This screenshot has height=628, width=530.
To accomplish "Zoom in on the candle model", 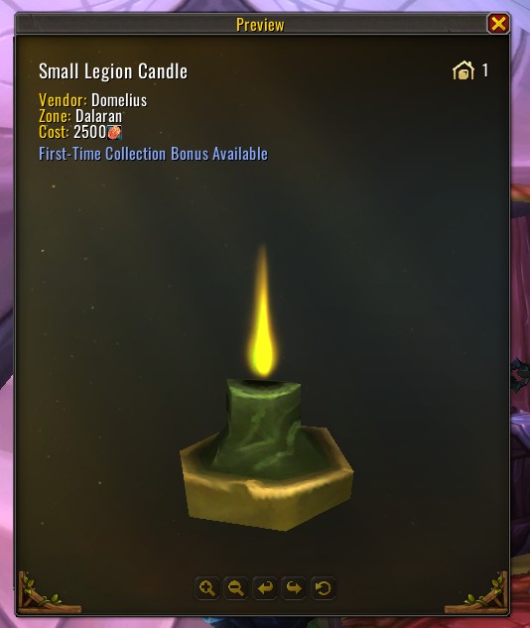I will pos(206,588).
